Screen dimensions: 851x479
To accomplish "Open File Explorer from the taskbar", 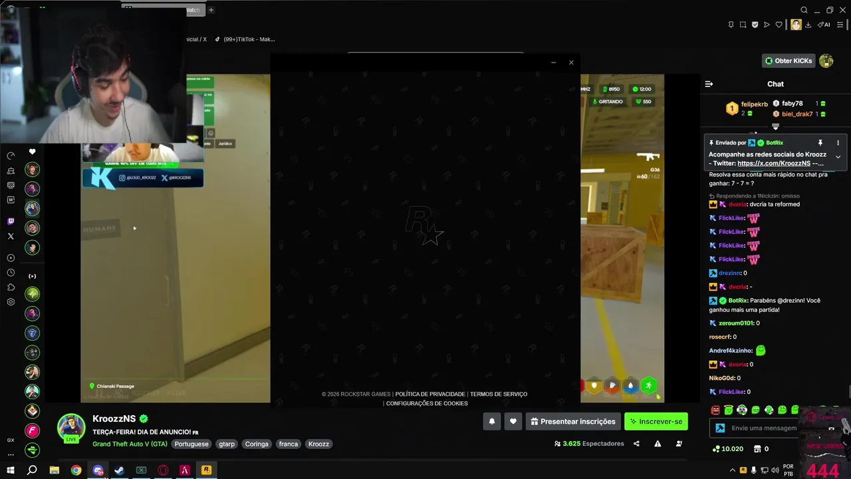I will pyautogui.click(x=55, y=470).
